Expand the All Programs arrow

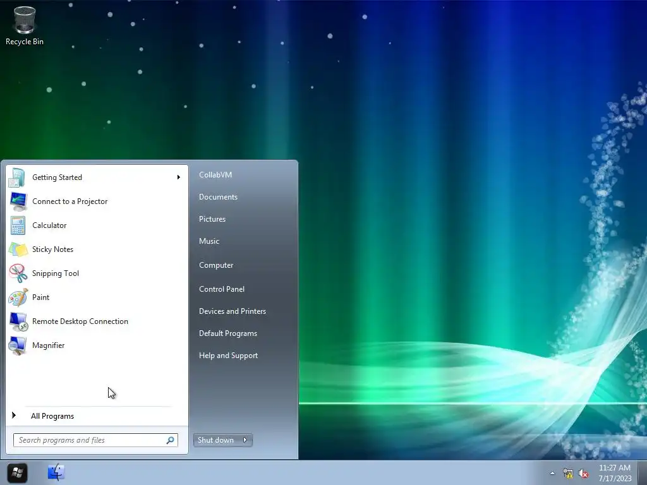coord(14,416)
